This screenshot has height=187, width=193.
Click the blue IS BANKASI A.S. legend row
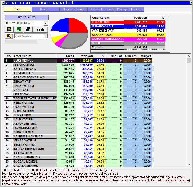pyautogui.click(x=128, y=26)
